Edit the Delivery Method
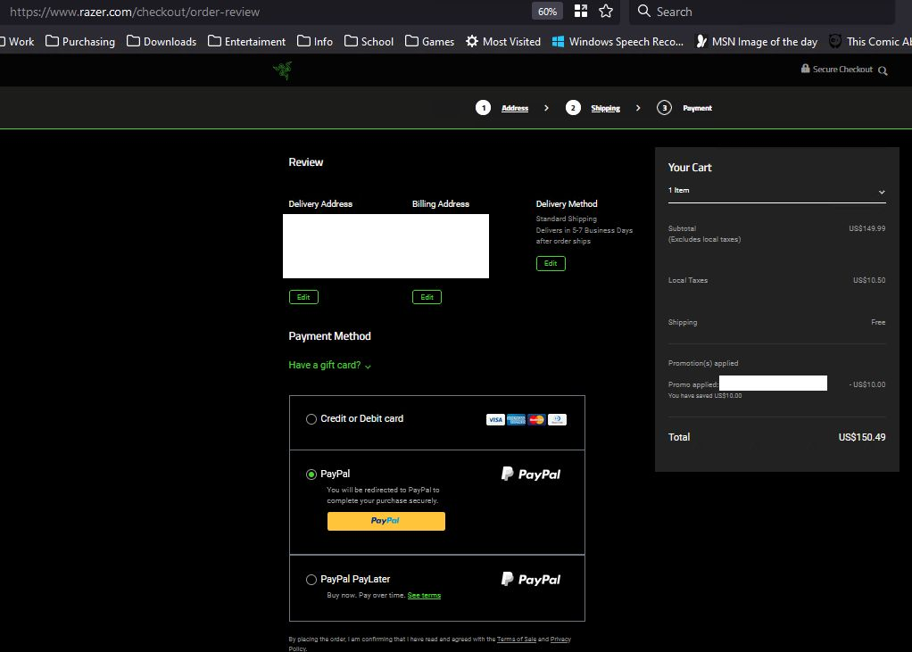The height and width of the screenshot is (652, 912). click(x=551, y=263)
